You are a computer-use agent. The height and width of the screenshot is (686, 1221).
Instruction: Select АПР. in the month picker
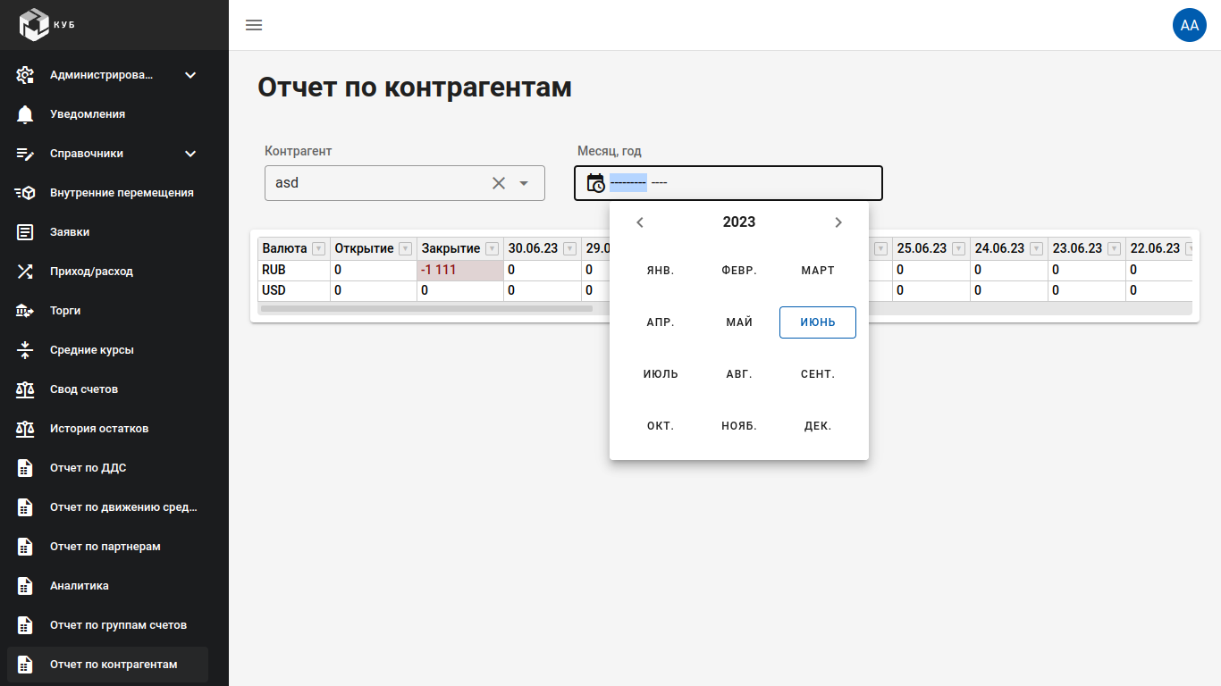[661, 322]
